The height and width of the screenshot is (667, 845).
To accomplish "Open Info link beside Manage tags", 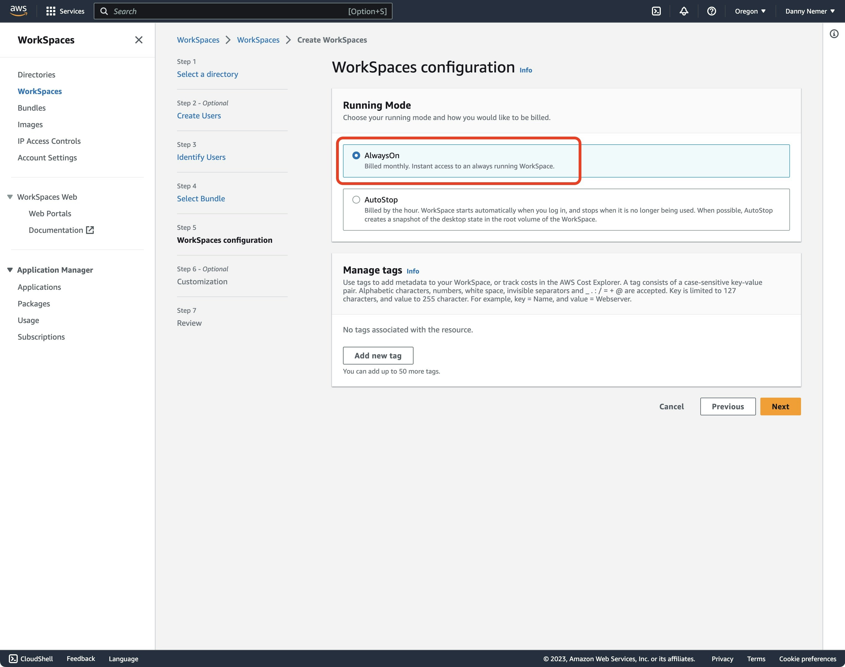I will [x=412, y=271].
